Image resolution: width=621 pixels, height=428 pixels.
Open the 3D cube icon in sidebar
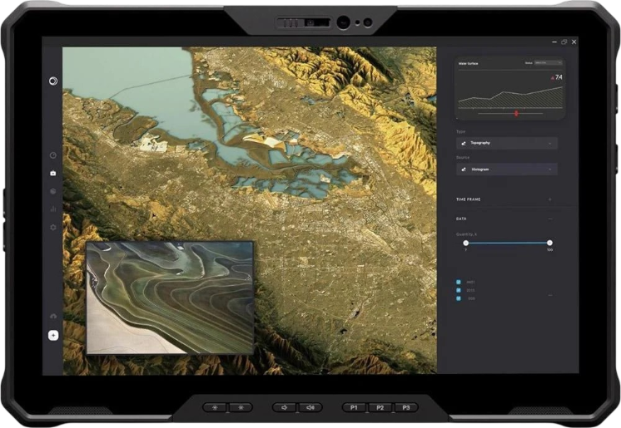point(53,191)
